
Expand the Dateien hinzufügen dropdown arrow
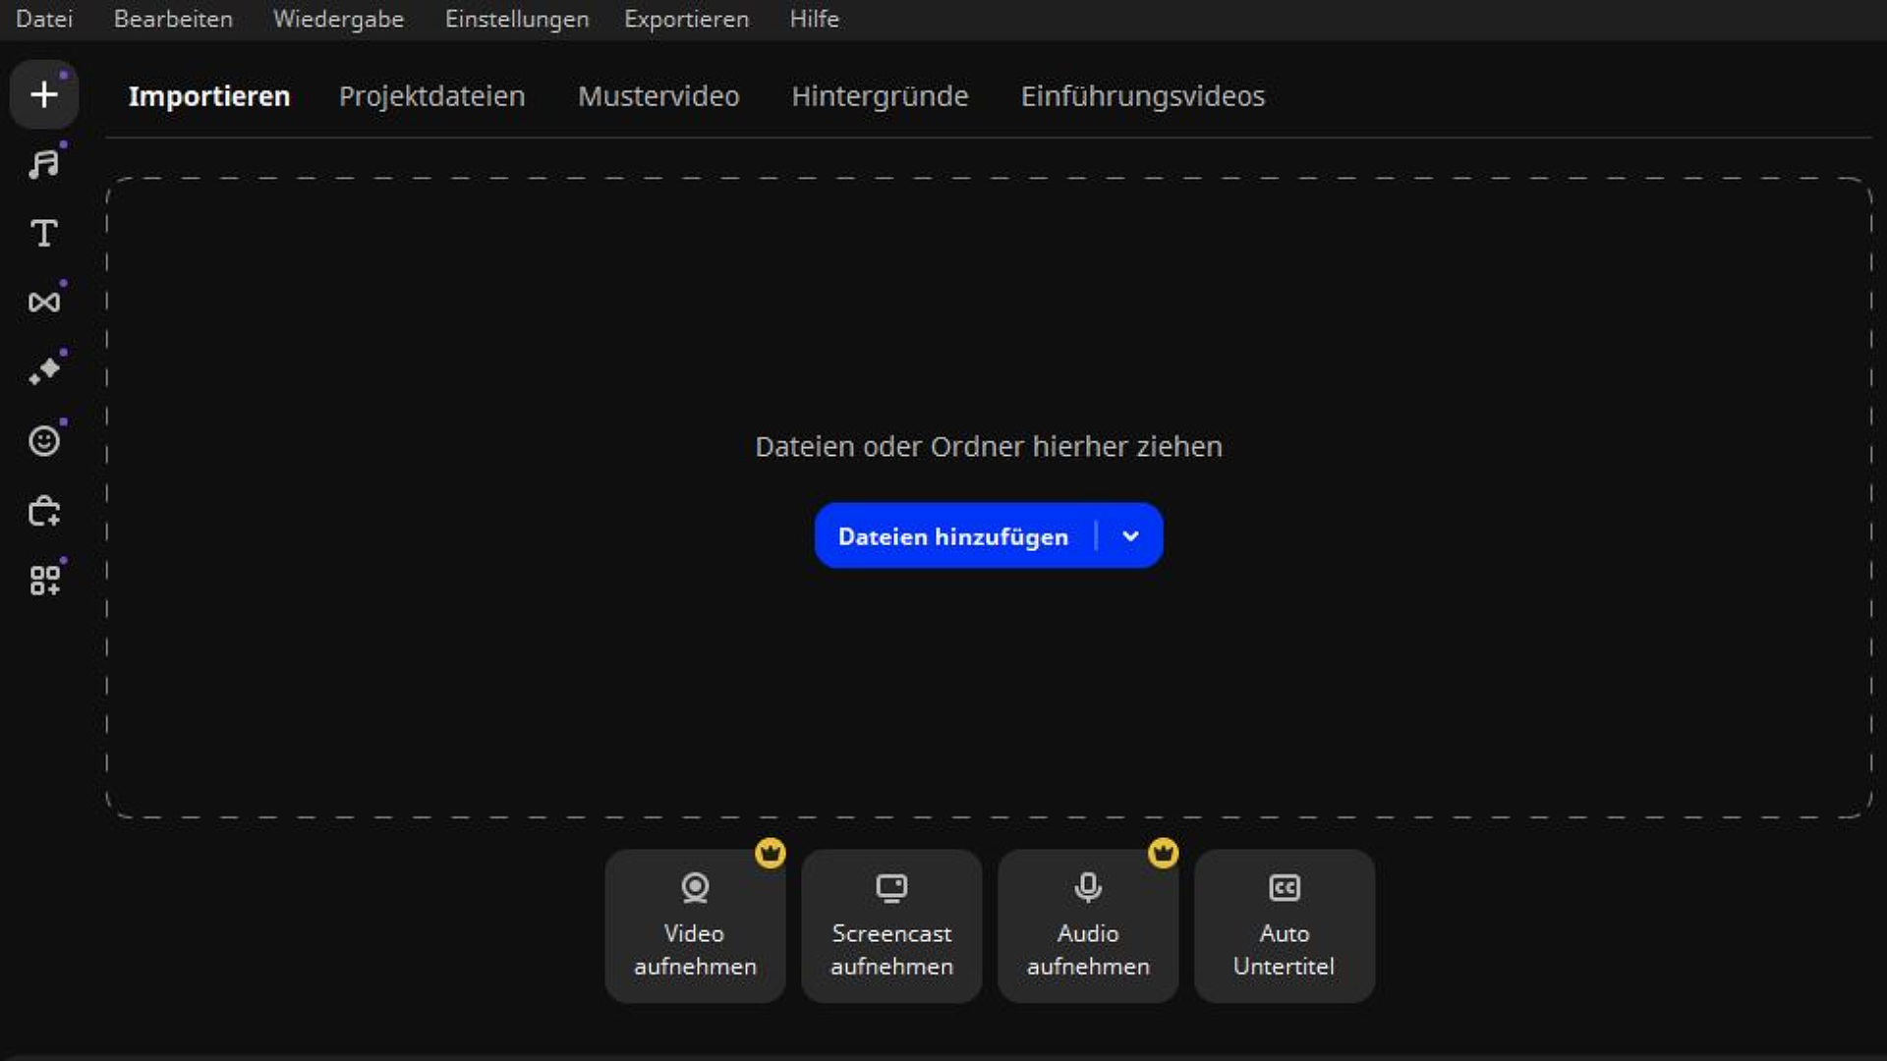pos(1130,536)
